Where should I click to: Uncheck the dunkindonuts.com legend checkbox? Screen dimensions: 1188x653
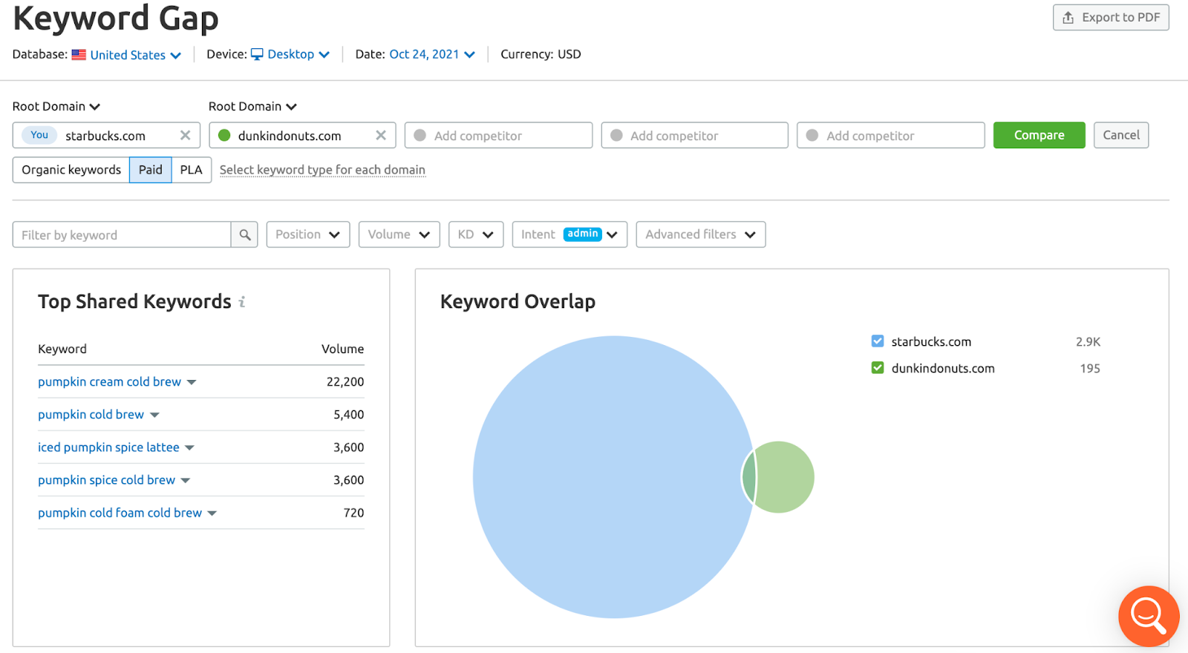878,367
